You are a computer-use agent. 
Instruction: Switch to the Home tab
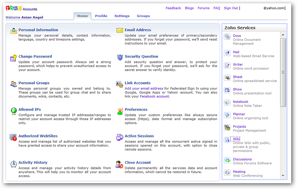82,16
